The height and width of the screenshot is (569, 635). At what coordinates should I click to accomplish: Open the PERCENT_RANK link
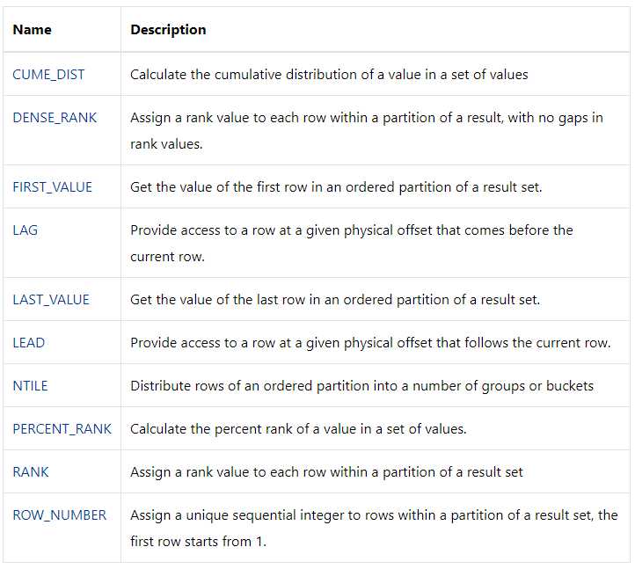[x=62, y=429]
